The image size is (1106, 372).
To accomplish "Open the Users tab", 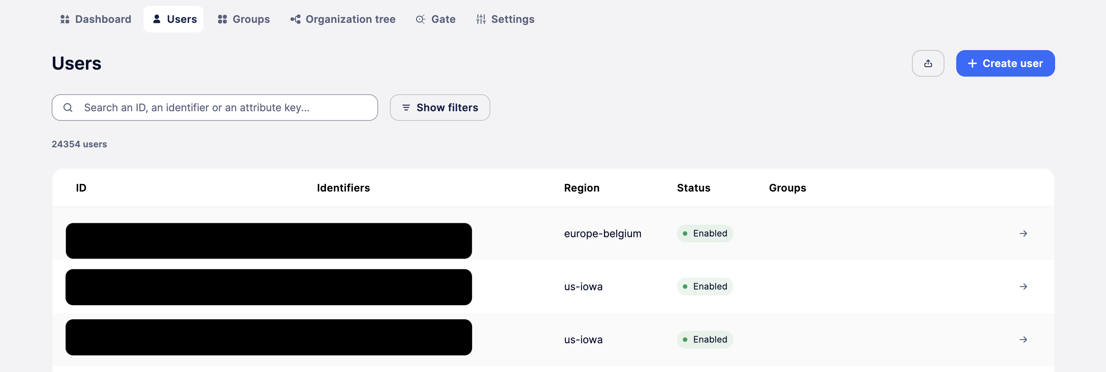I will tap(173, 19).
